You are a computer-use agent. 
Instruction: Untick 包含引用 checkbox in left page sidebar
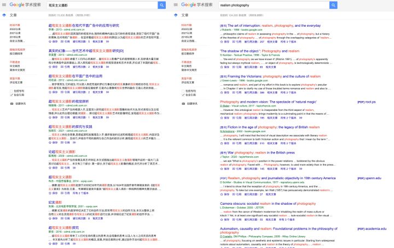coord(11,95)
